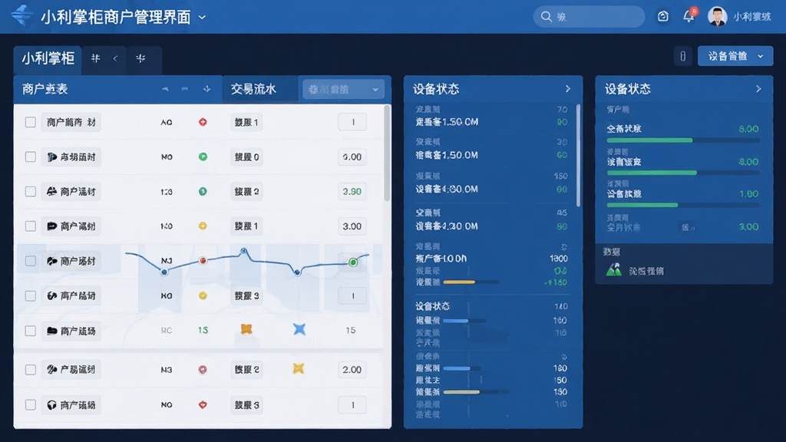Click the left-pointing arrow icon in 商户列表 header
The height and width of the screenshot is (442, 786).
point(165,89)
